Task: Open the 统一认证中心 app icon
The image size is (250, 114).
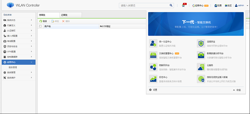Action: 153,43
